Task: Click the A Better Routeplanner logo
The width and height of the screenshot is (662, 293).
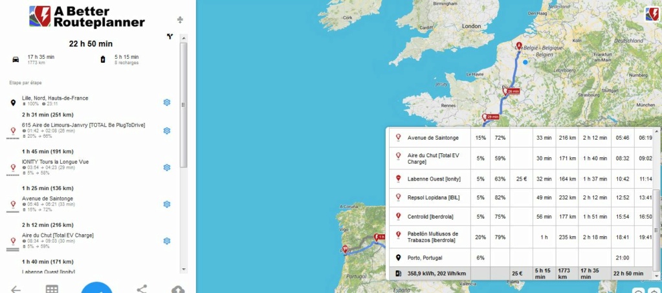Action: pyautogui.click(x=87, y=16)
